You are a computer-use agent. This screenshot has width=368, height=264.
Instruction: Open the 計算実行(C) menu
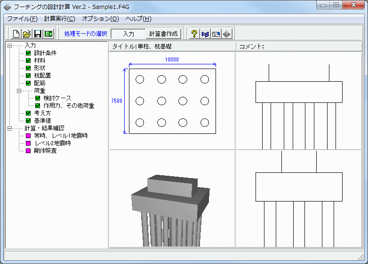pos(60,19)
